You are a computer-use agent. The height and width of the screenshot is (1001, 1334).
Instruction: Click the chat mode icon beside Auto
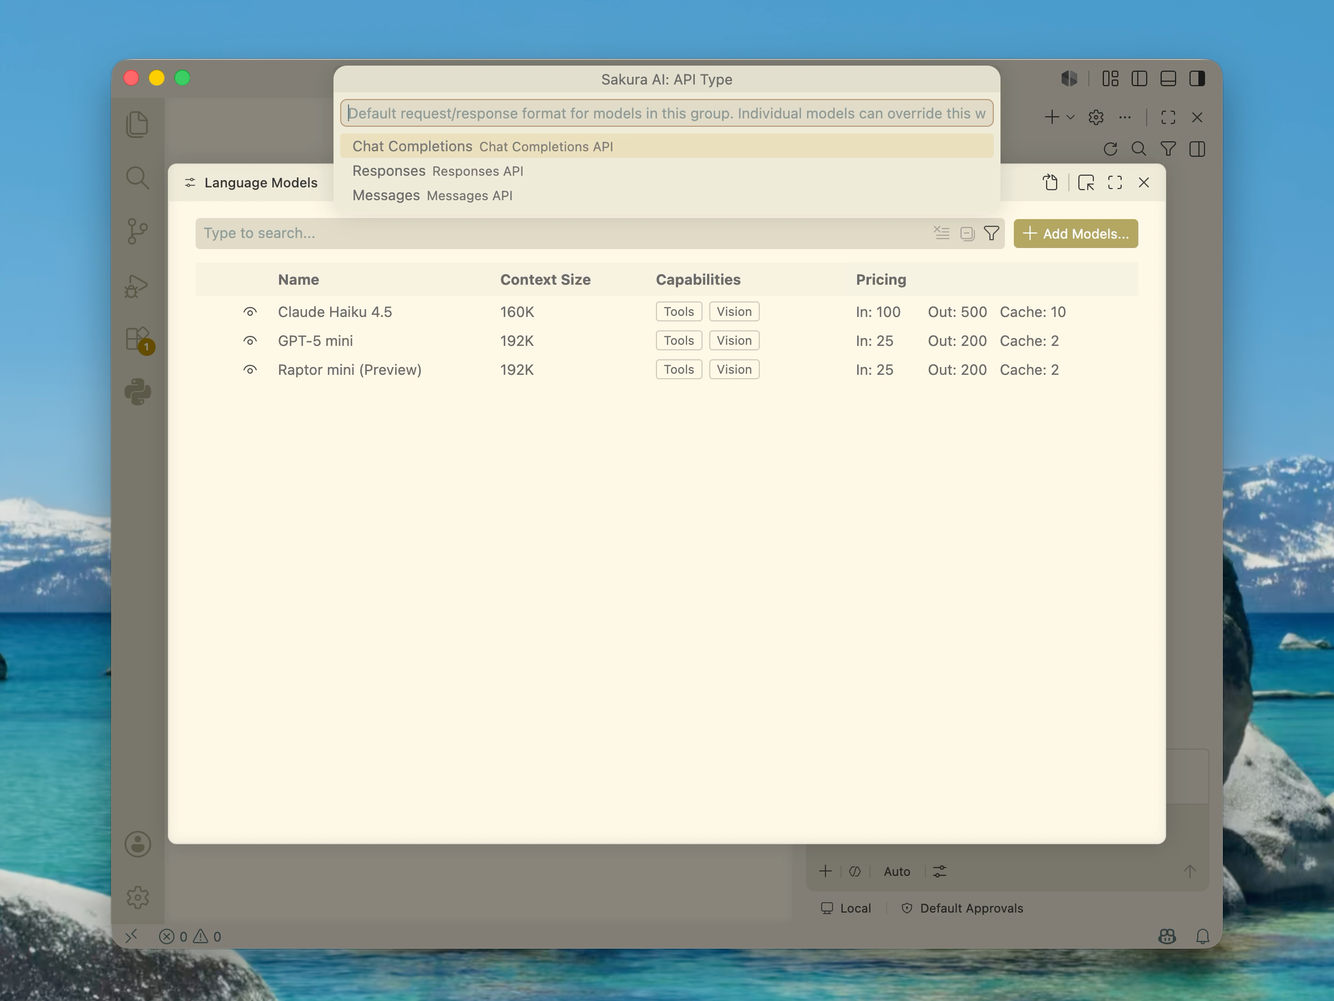854,871
